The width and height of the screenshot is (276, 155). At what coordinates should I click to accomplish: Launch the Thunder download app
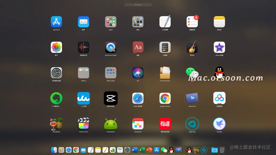219,124
